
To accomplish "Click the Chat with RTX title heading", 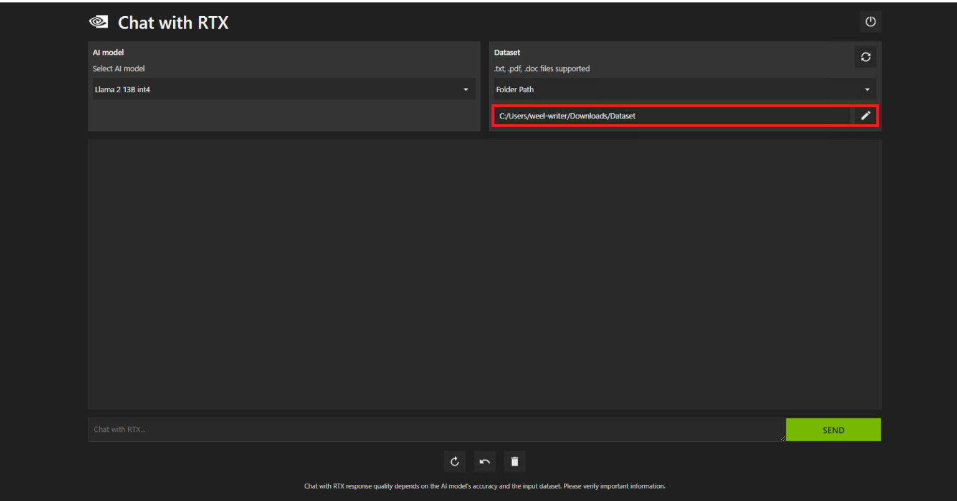I will click(x=173, y=22).
